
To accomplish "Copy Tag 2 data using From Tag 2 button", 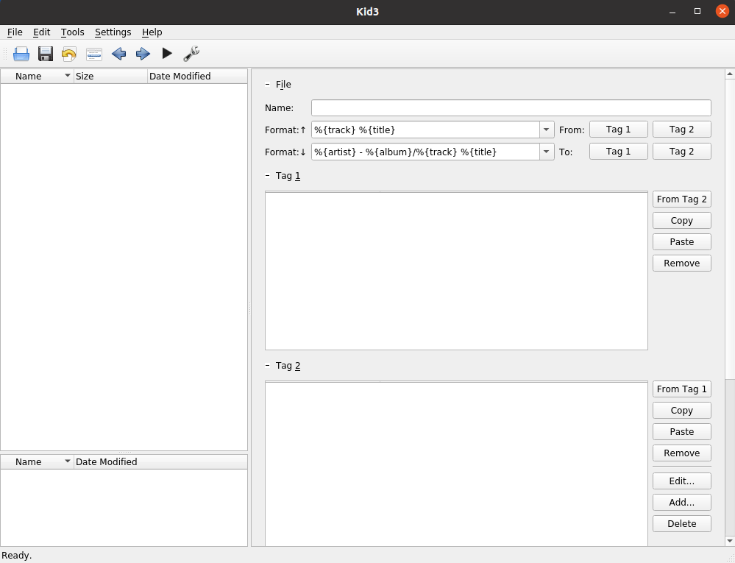I will (681, 199).
